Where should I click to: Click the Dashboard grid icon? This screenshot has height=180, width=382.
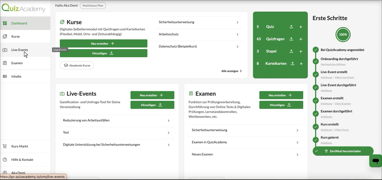(5, 23)
